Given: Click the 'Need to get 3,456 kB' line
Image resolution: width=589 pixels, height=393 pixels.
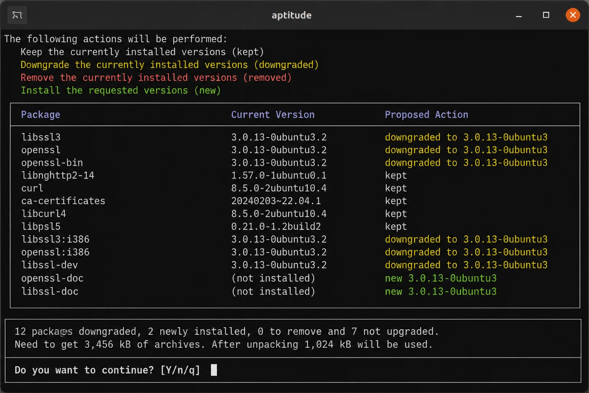Looking at the screenshot, I should (x=224, y=344).
